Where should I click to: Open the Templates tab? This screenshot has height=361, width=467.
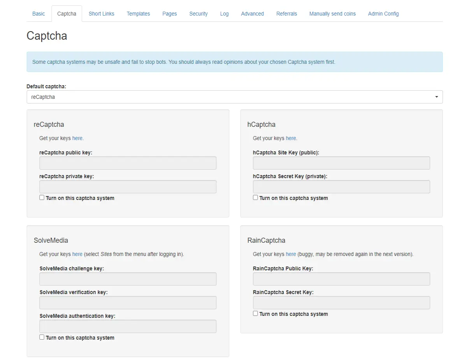point(138,14)
